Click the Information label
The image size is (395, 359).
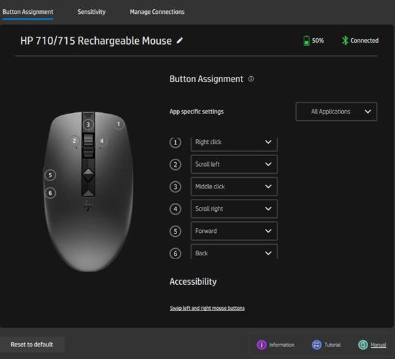[x=281, y=345]
